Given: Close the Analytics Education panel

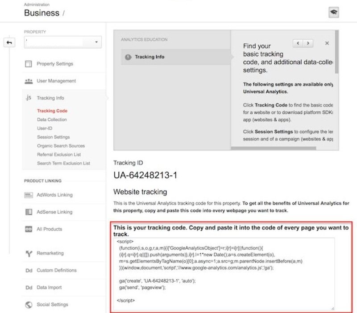Looking at the screenshot, I should 327,43.
